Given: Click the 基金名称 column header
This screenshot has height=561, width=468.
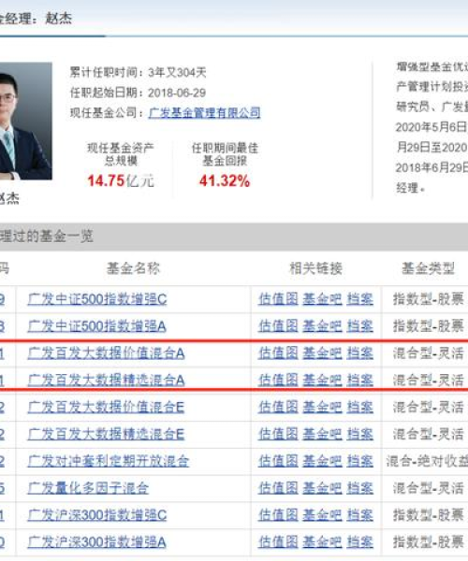Looking at the screenshot, I should pyautogui.click(x=133, y=268).
